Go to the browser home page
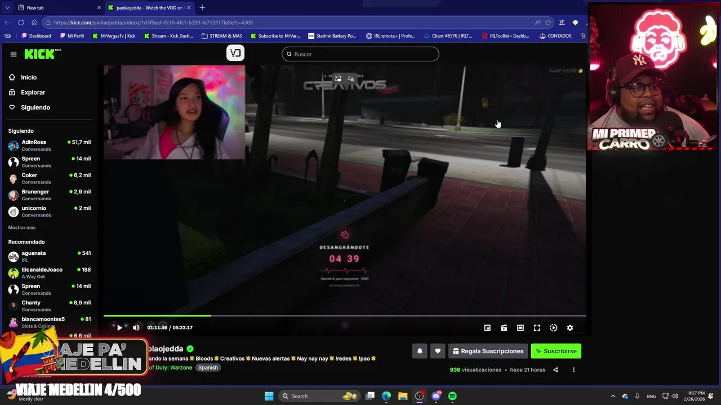Image resolution: width=721 pixels, height=405 pixels. pos(34,22)
